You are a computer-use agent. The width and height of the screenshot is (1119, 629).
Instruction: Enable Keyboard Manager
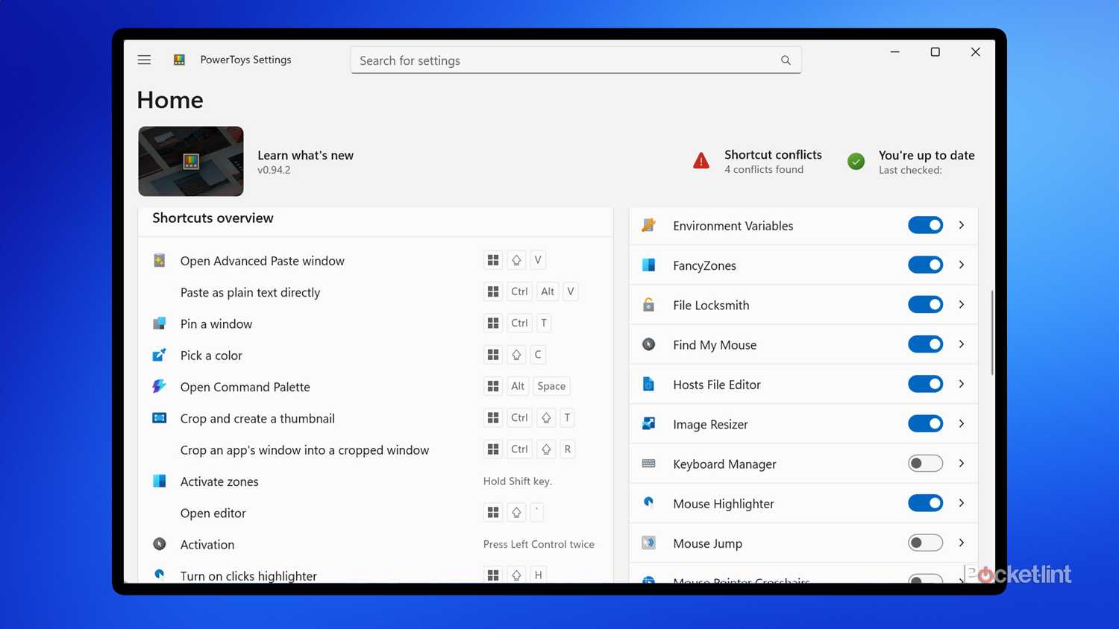(925, 463)
